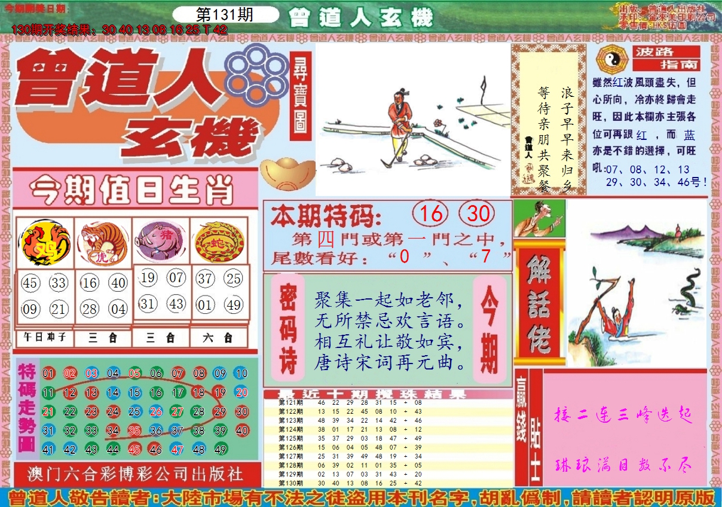Viewport: 722px width, 507px height.
Task: Select the 第121期 results row
Action: (388, 404)
